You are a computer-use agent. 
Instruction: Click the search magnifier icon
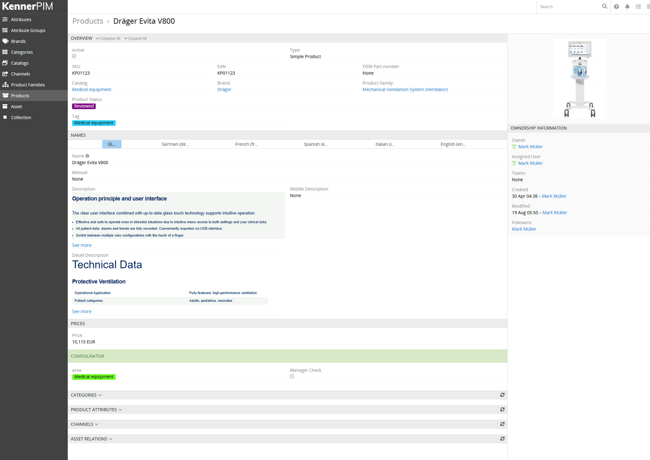tap(604, 6)
